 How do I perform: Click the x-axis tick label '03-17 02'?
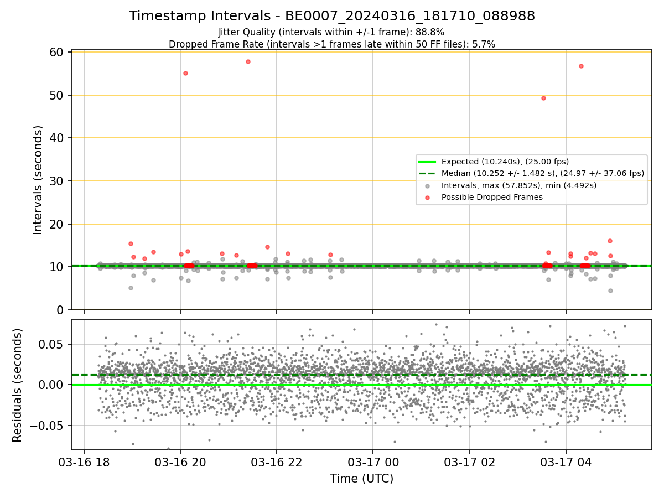point(469,463)
